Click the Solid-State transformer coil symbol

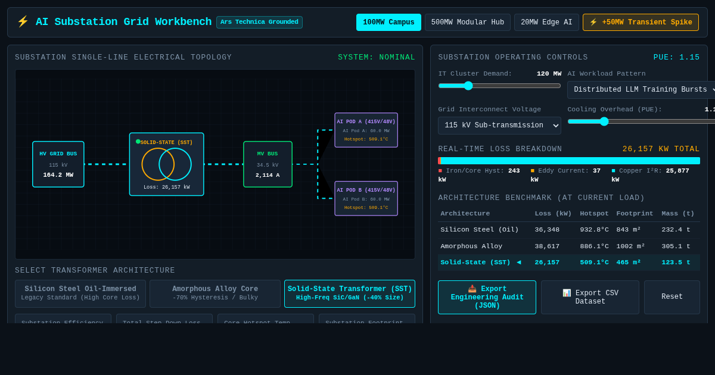click(x=167, y=164)
